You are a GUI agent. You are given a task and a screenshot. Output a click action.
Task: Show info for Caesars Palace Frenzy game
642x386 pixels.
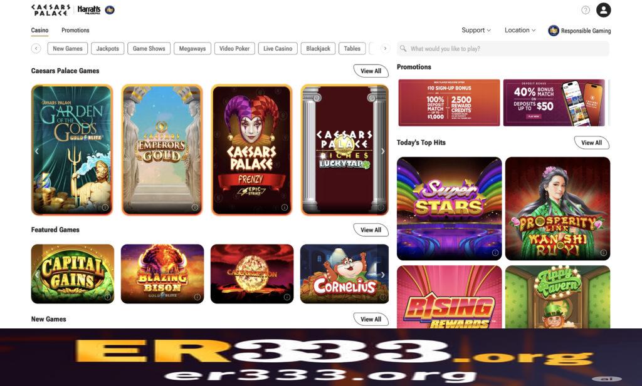click(x=285, y=208)
